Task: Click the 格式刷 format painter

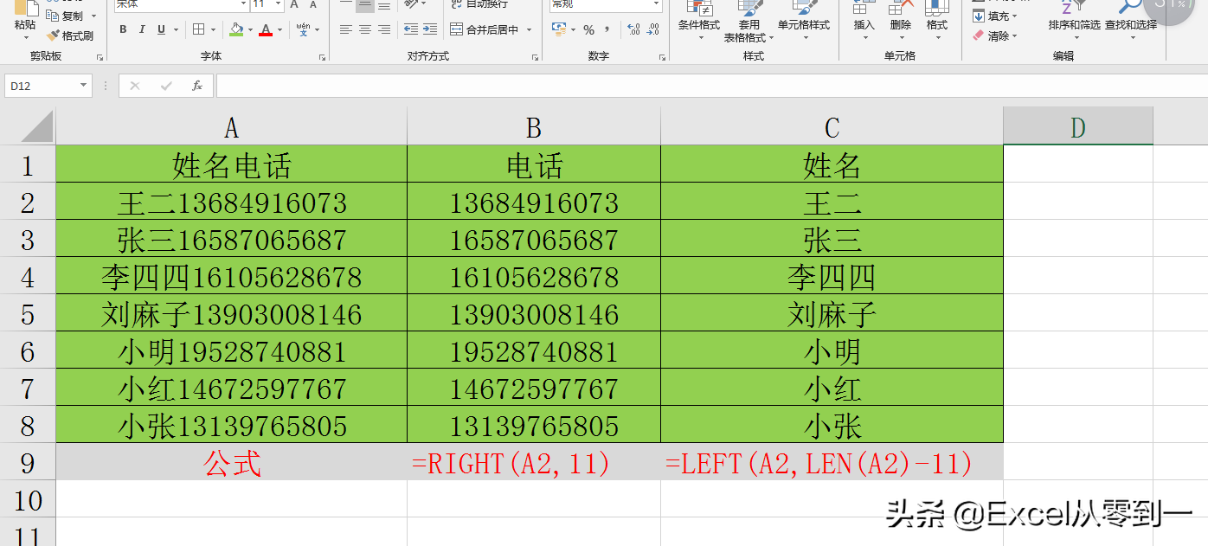Action: pos(70,36)
